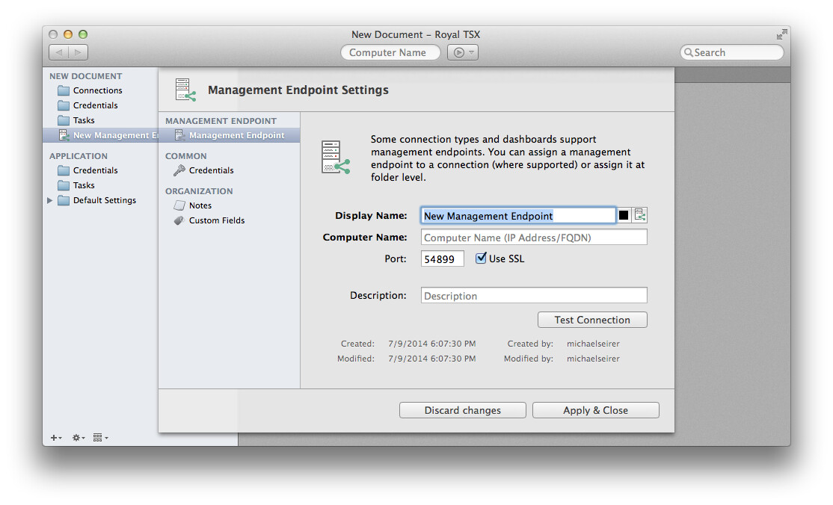Toggle fullscreen using top-right arrows icon
The height and width of the screenshot is (505, 833).
[781, 34]
